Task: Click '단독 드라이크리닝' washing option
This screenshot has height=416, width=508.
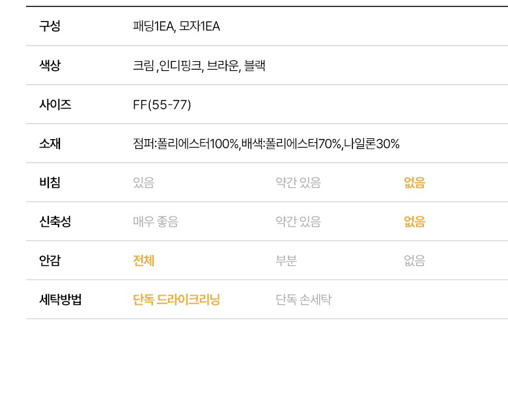Action: coord(176,300)
